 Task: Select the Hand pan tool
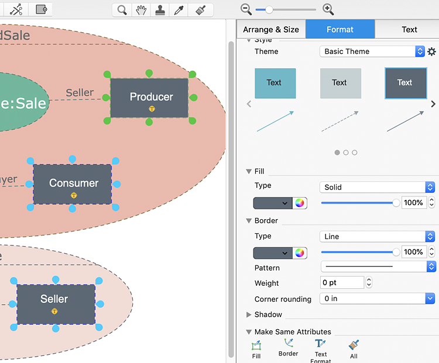141,10
